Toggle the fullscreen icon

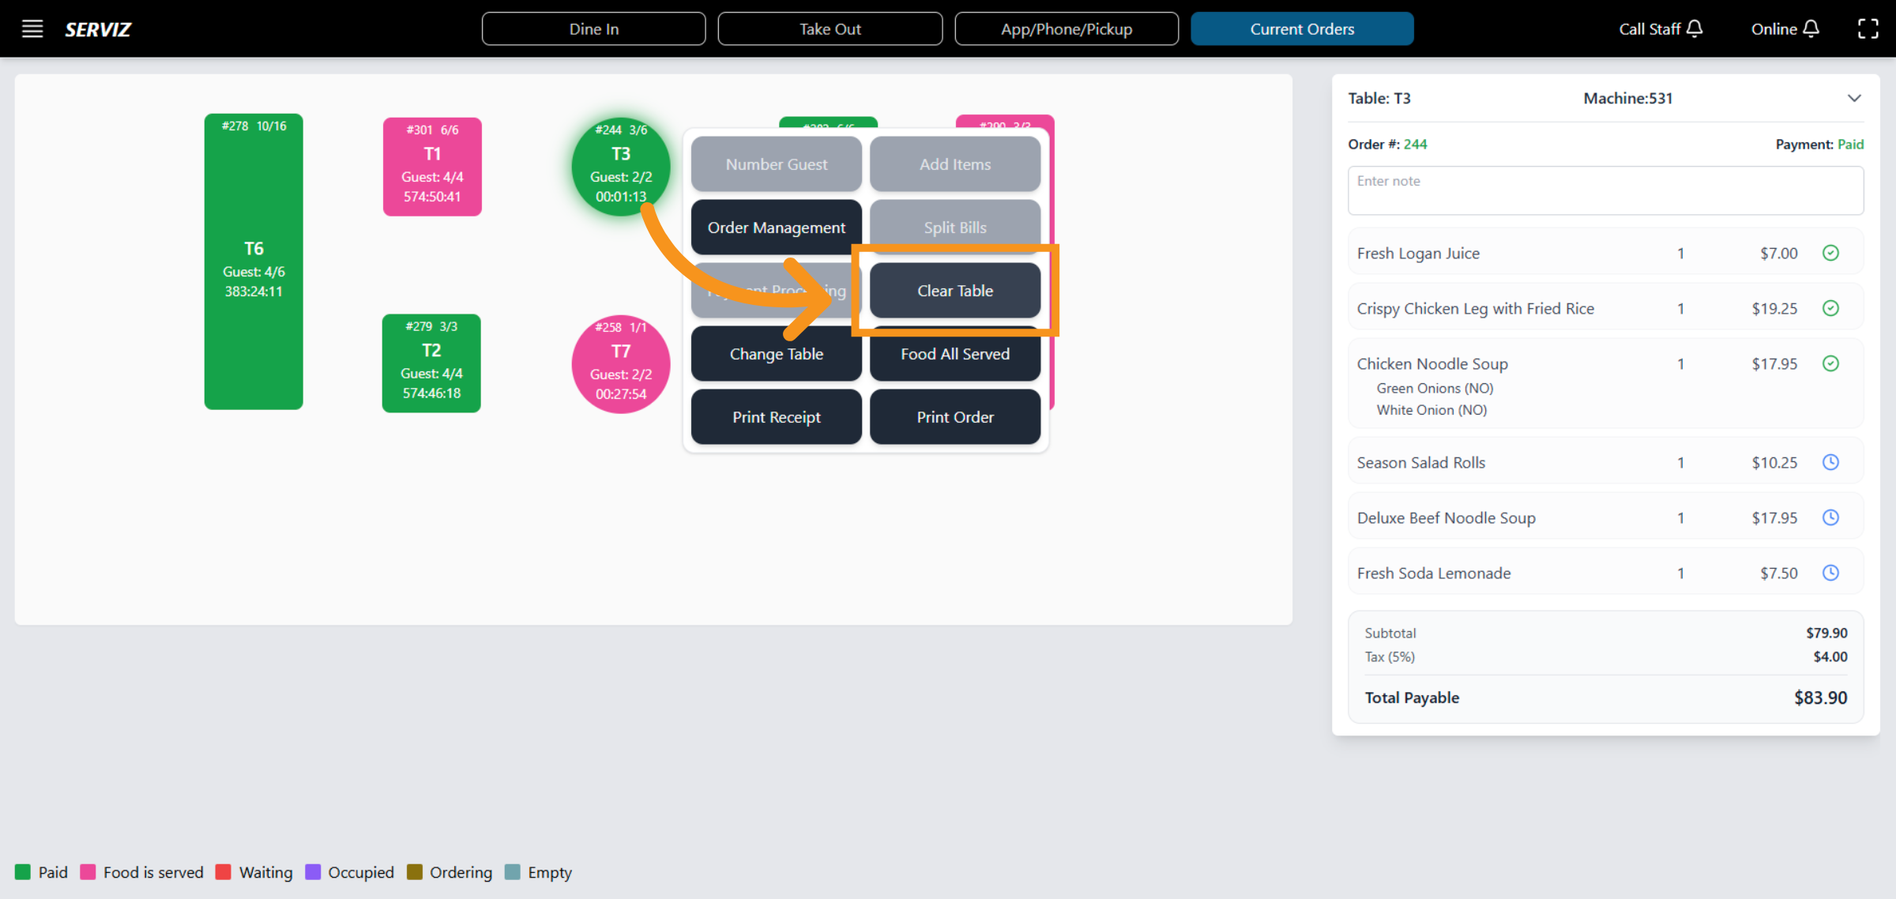pos(1868,29)
